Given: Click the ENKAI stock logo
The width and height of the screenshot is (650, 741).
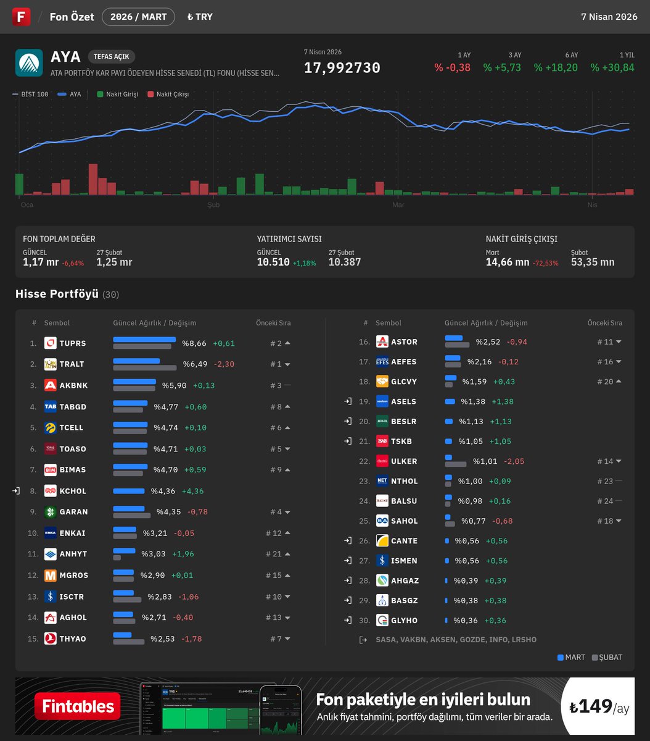Looking at the screenshot, I should coord(51,533).
